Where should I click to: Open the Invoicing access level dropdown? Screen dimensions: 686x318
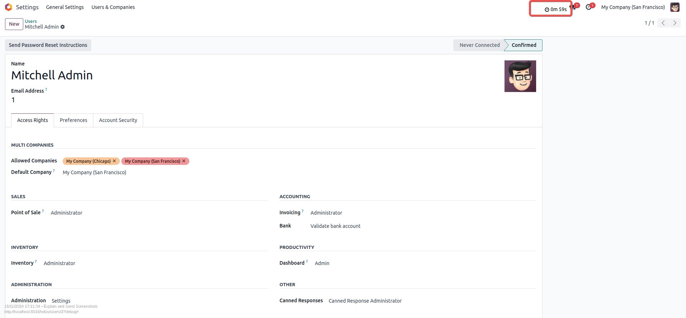326,213
